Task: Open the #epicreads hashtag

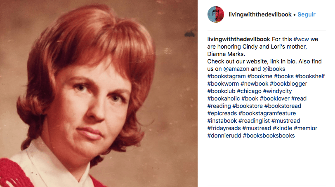Action: tap(222, 113)
